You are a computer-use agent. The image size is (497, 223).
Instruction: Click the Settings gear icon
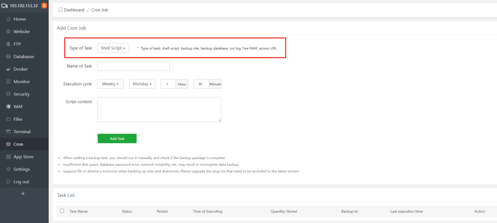(x=8, y=169)
